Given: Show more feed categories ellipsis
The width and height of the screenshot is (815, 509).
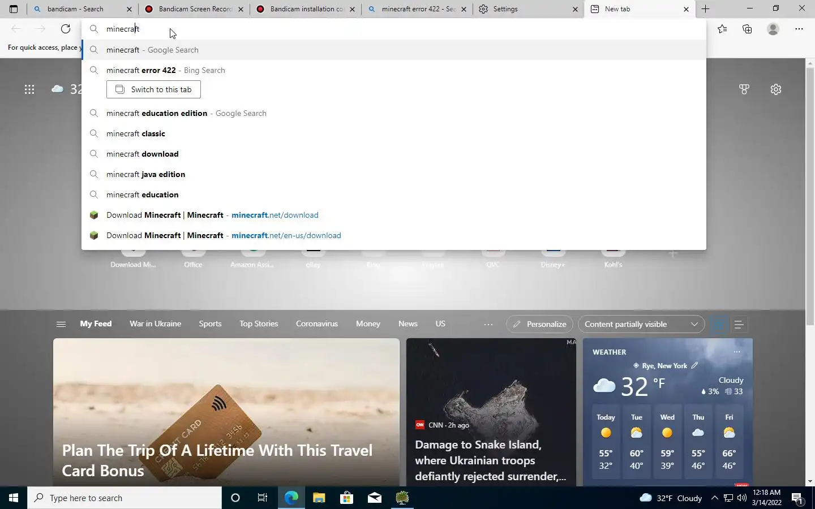Looking at the screenshot, I should [488, 324].
